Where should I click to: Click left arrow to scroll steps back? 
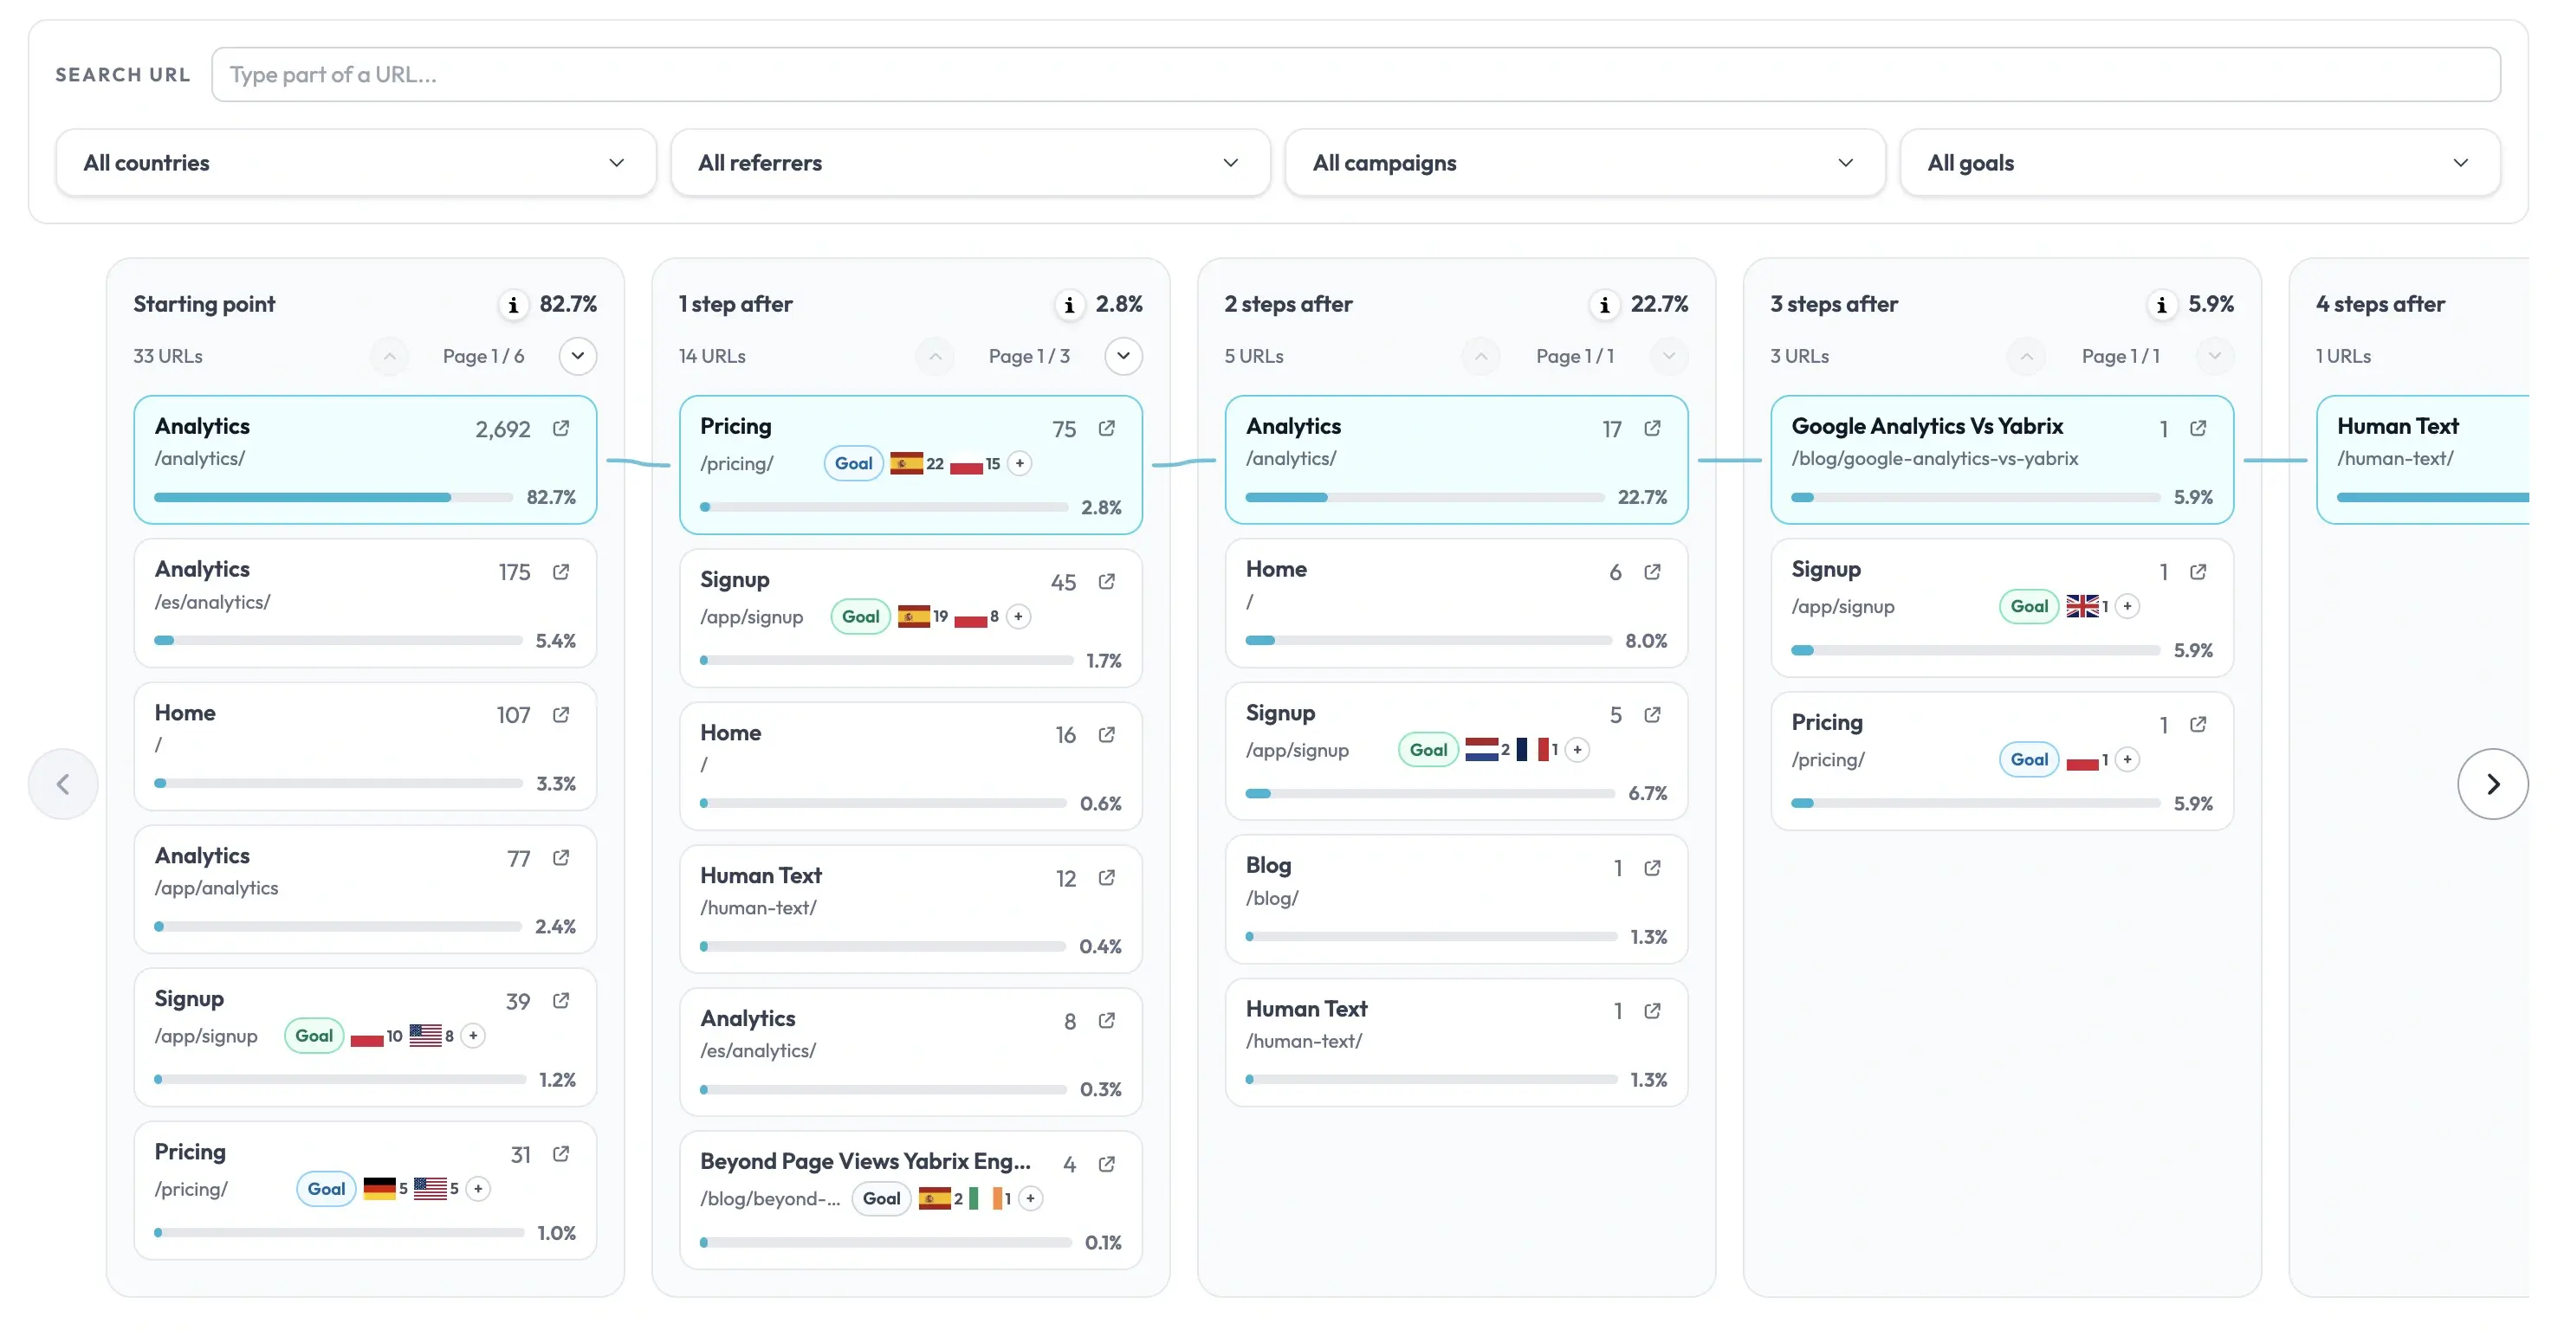pyautogui.click(x=64, y=784)
